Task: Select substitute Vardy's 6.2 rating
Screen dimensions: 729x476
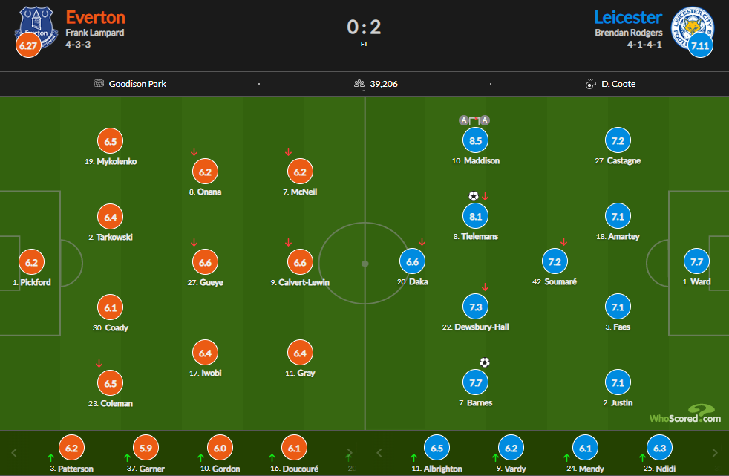Action: click(x=511, y=449)
